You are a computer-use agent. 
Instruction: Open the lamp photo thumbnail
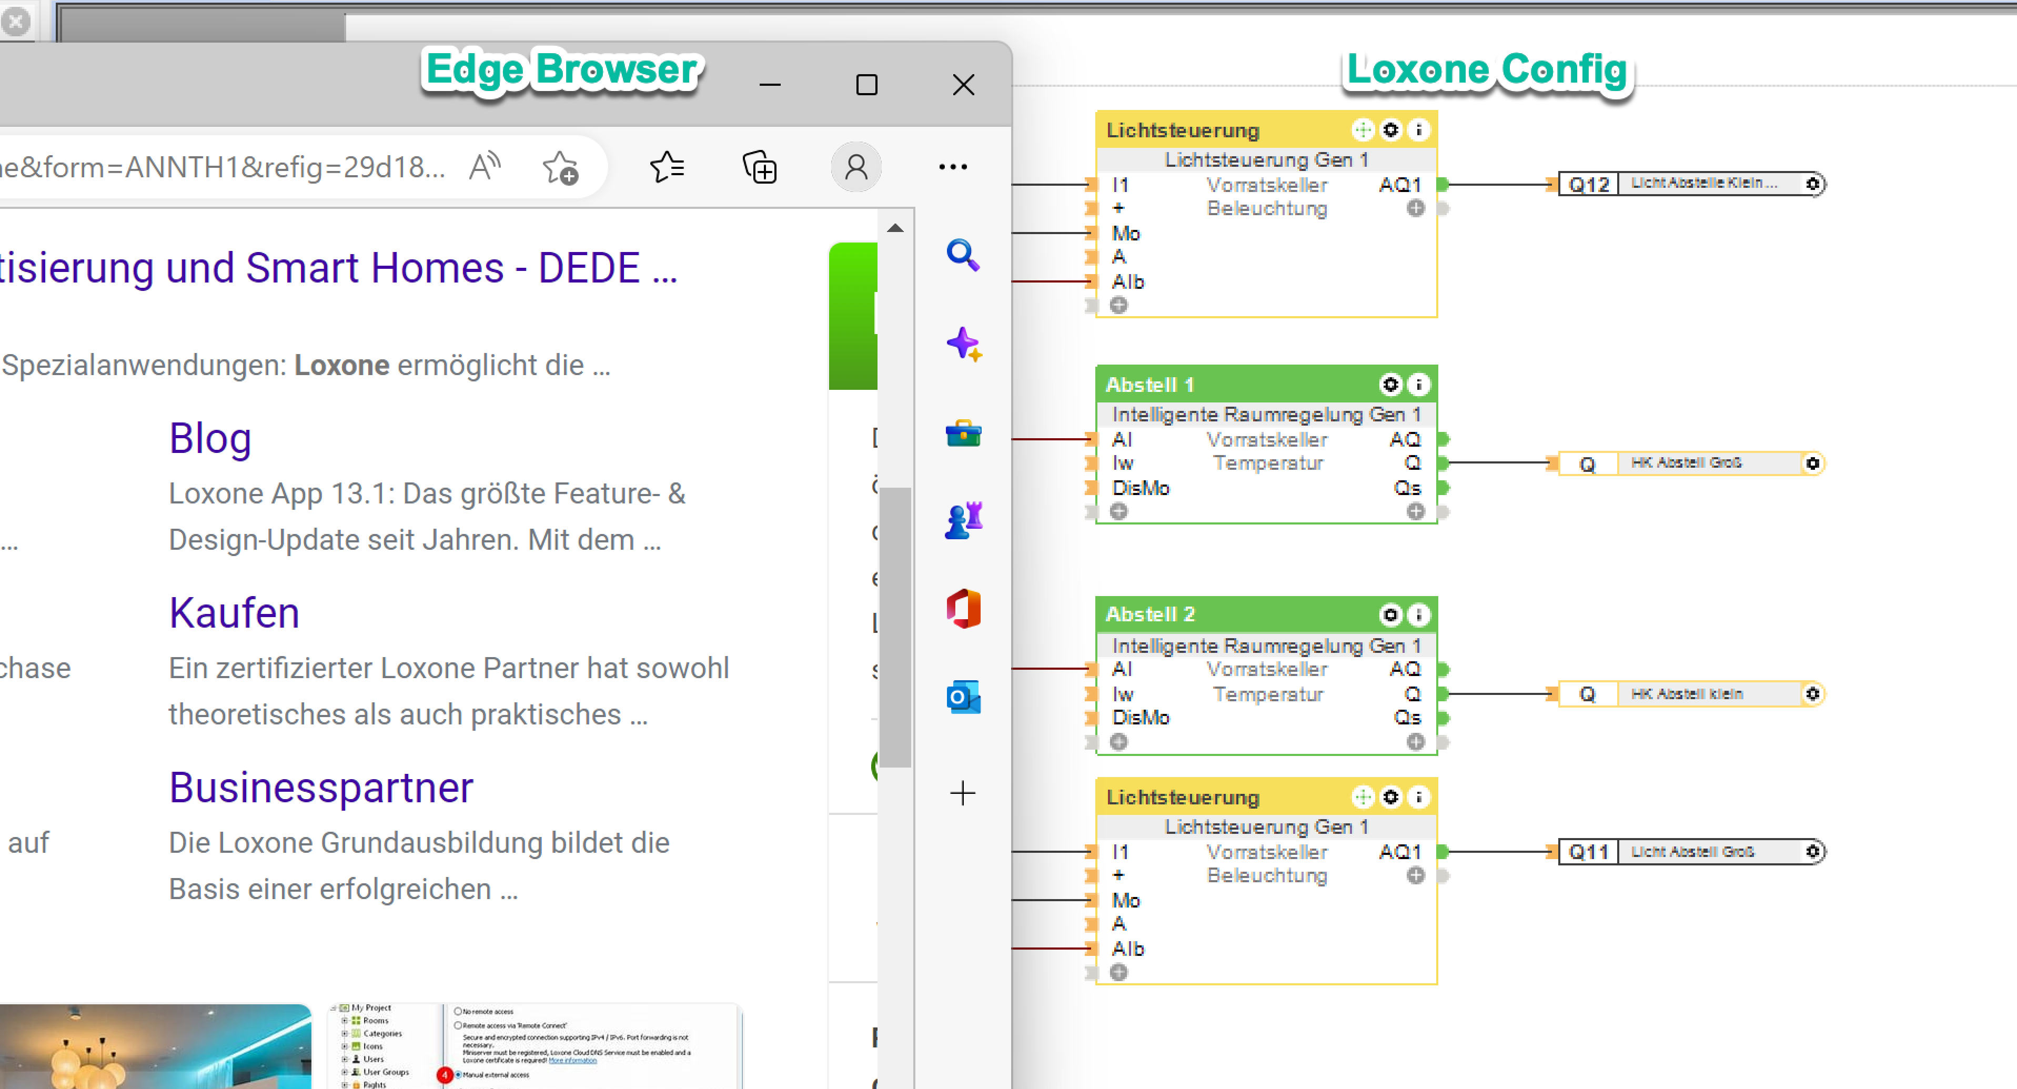[x=155, y=1047]
